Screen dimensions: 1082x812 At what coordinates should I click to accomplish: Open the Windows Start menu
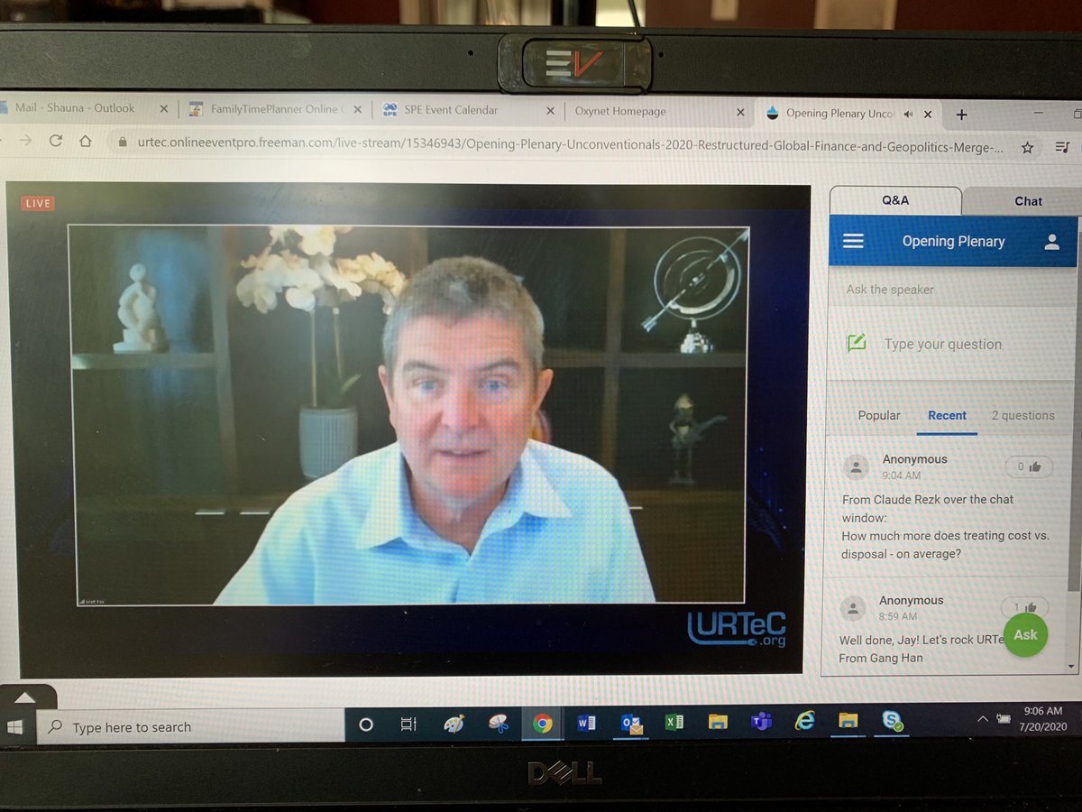pyautogui.click(x=15, y=726)
